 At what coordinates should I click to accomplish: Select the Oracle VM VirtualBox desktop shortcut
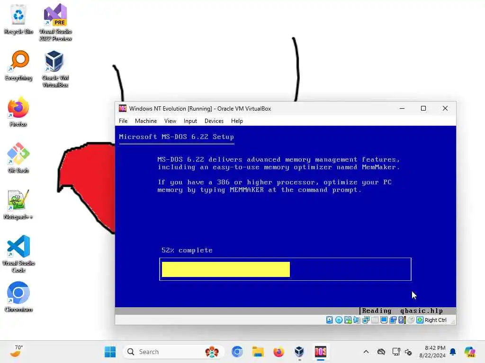click(x=55, y=69)
